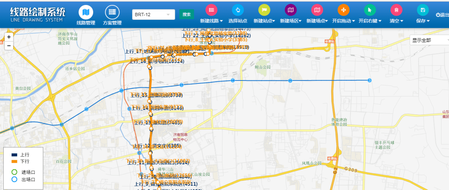This screenshot has height=190, width=449.
Task: Click the 退出 logout link
Action: point(442,15)
